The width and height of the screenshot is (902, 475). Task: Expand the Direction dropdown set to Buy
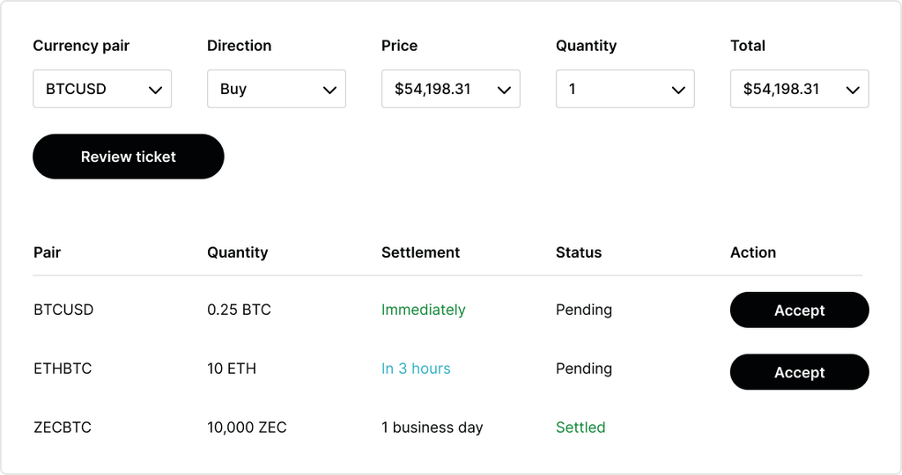277,89
